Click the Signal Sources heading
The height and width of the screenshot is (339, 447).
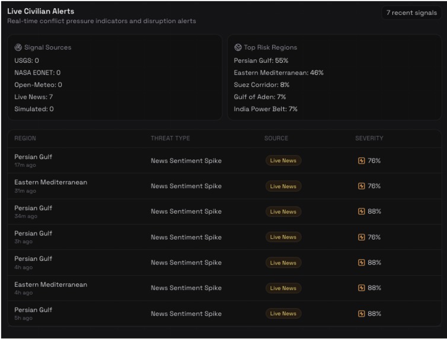pyautogui.click(x=47, y=47)
